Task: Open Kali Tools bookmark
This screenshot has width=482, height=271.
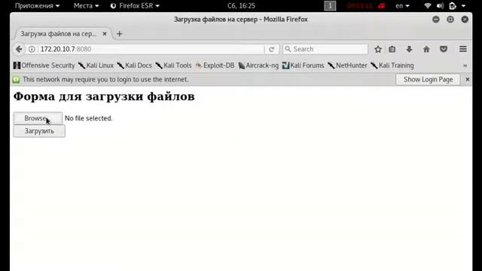Action: [x=173, y=65]
